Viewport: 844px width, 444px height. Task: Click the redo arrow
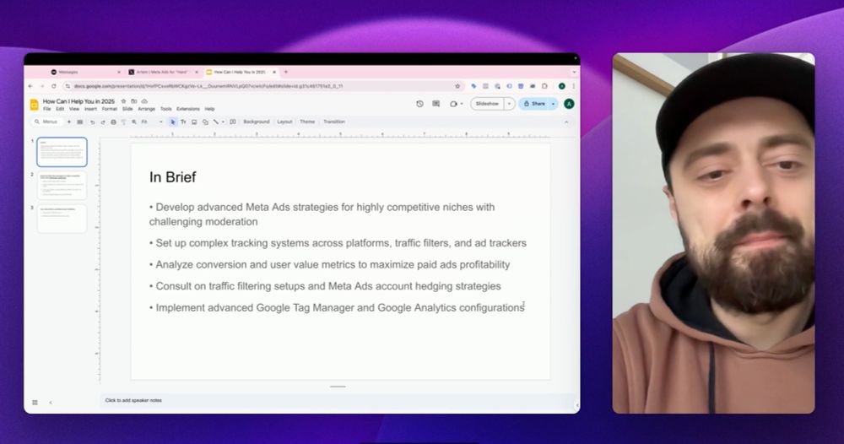tap(103, 122)
